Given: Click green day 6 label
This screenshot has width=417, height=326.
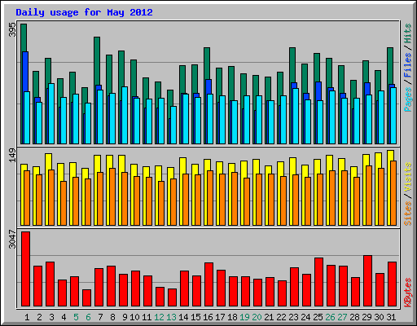Looking at the screenshot, I should tap(88, 317).
